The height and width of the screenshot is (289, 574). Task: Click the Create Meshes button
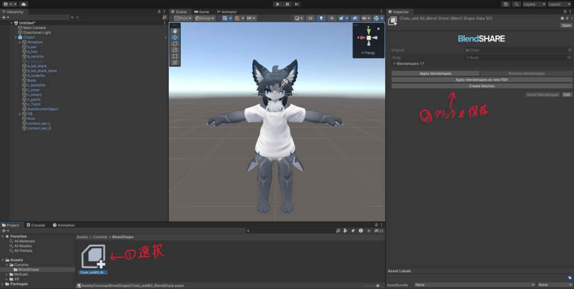click(x=482, y=86)
